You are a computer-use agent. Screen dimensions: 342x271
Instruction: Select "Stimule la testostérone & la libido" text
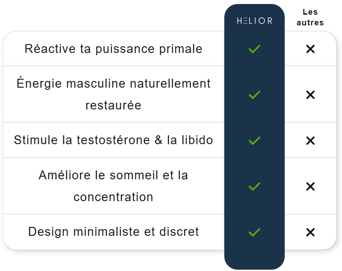pyautogui.click(x=113, y=140)
